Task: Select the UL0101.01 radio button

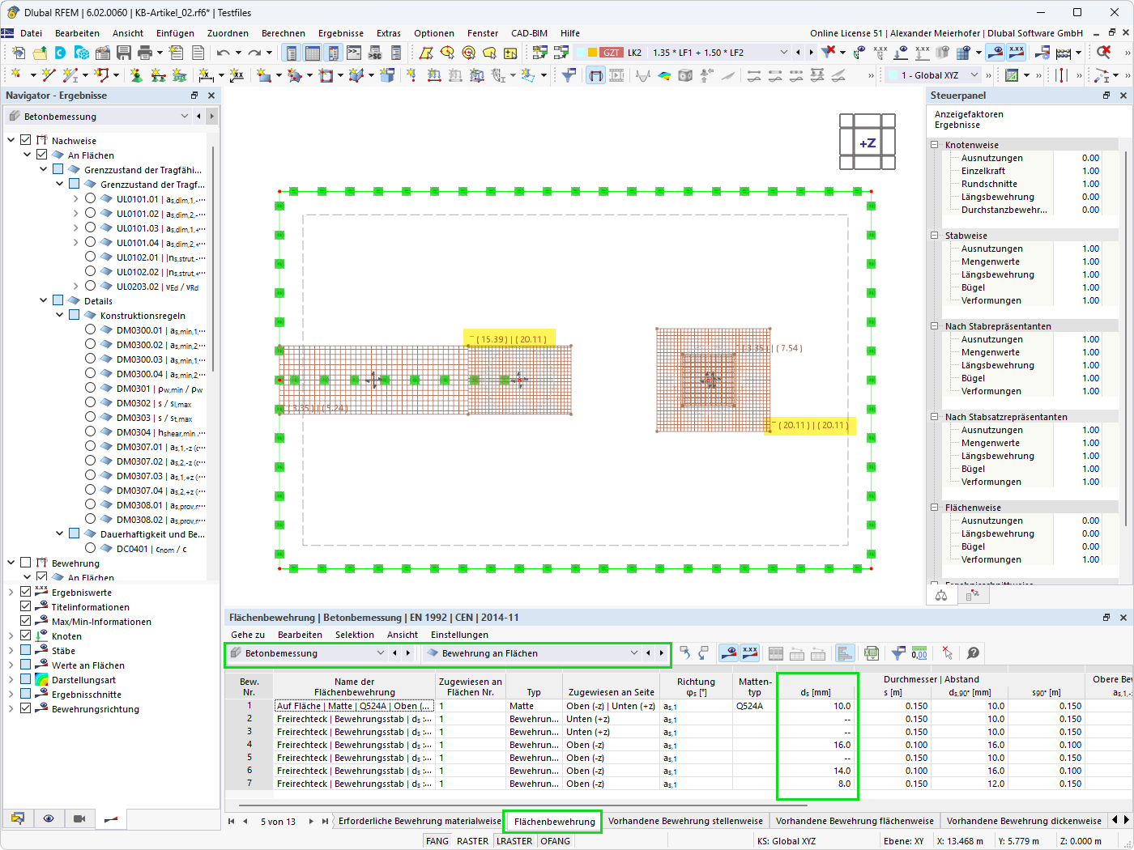Action: click(90, 198)
